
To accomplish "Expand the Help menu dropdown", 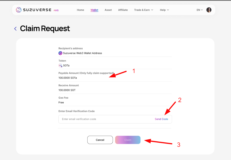I will point(164,10).
